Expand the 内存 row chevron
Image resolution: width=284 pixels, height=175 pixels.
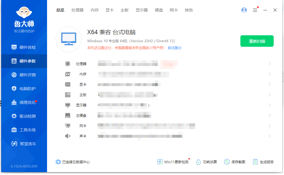269,74
